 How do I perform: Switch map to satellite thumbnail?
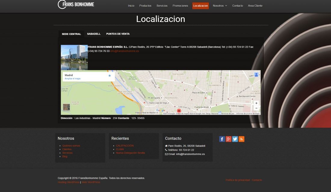66,107
